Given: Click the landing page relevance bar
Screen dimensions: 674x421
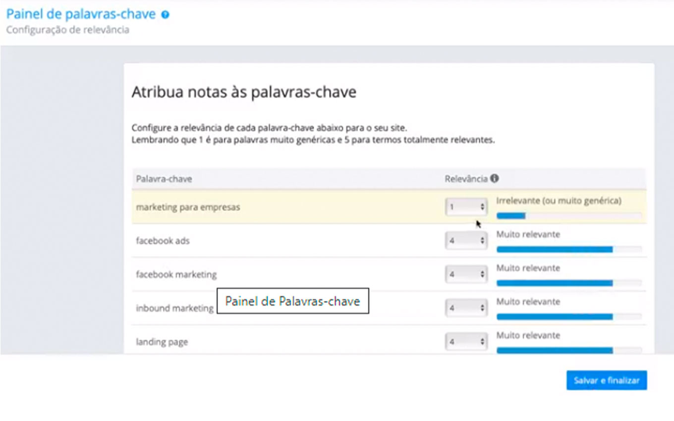Looking at the screenshot, I should pyautogui.click(x=569, y=350).
